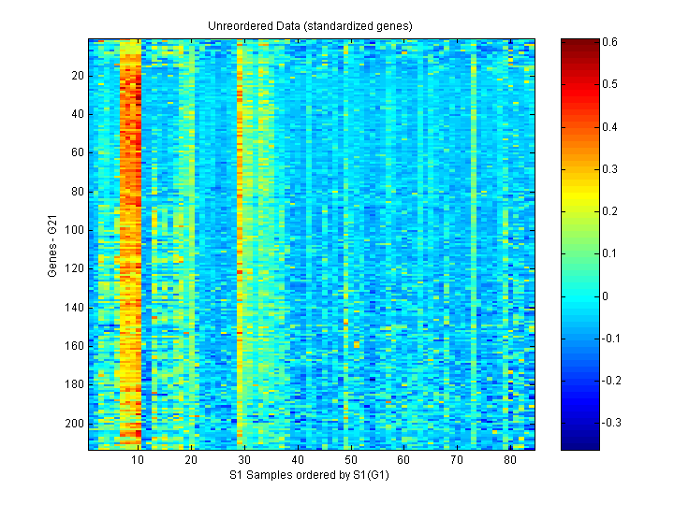Screen dimensions: 674x505
Task: Select y-axis tick label 200
Action: coord(76,423)
